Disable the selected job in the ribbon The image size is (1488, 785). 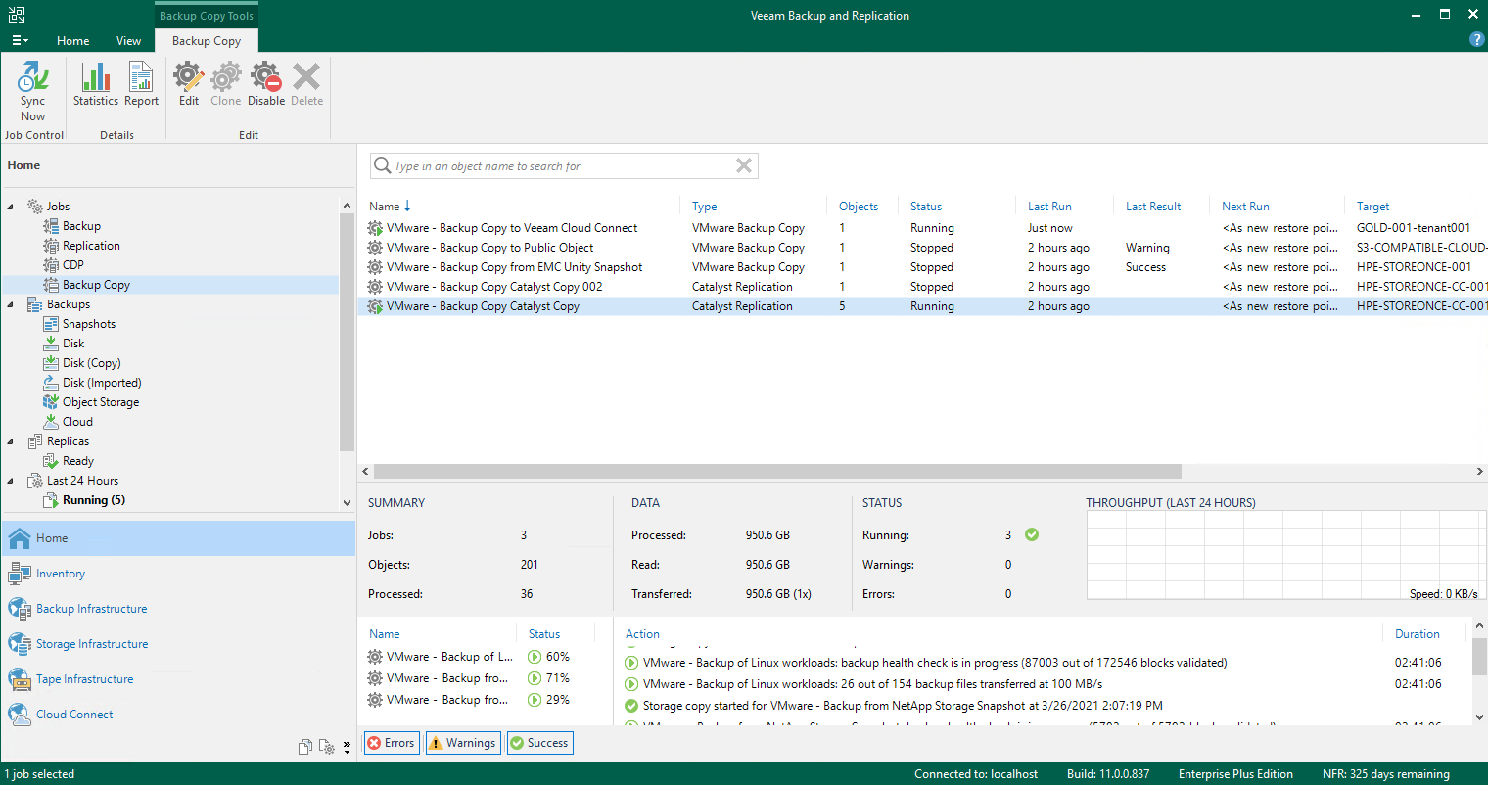(266, 84)
